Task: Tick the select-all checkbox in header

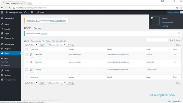Action: tap(27, 49)
